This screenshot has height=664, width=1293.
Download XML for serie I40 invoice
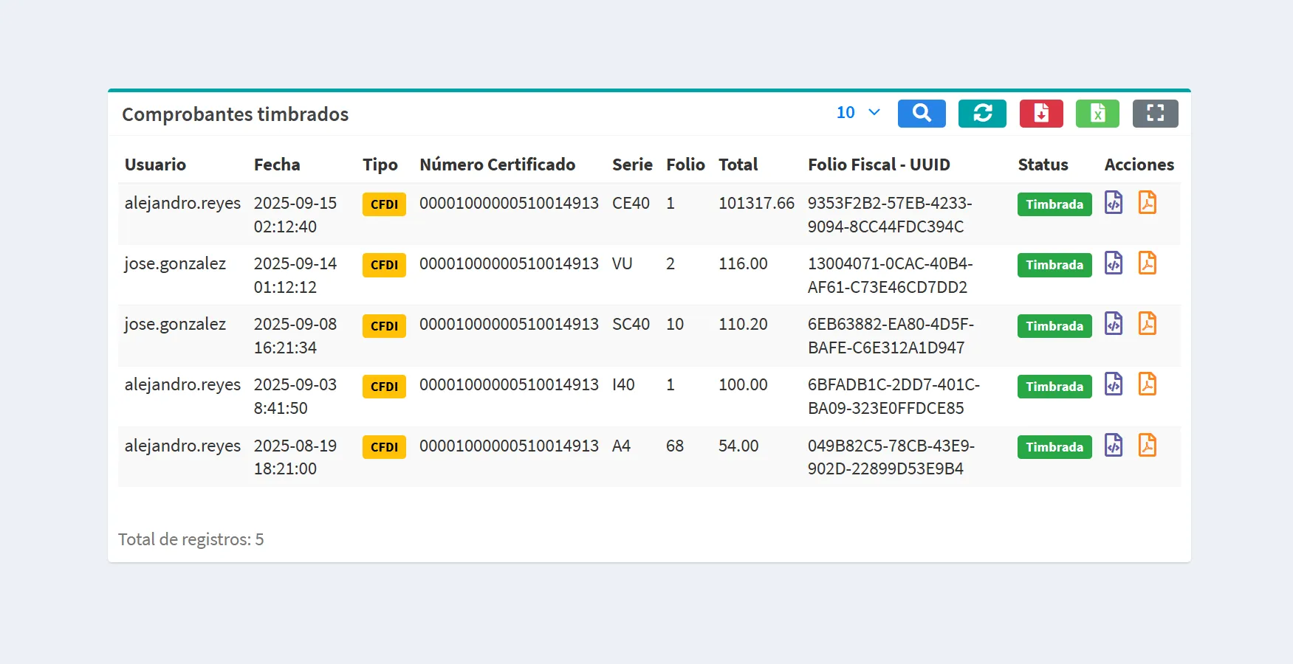click(x=1114, y=384)
